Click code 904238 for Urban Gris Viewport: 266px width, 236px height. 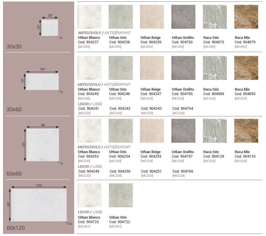pyautogui.click(x=119, y=42)
